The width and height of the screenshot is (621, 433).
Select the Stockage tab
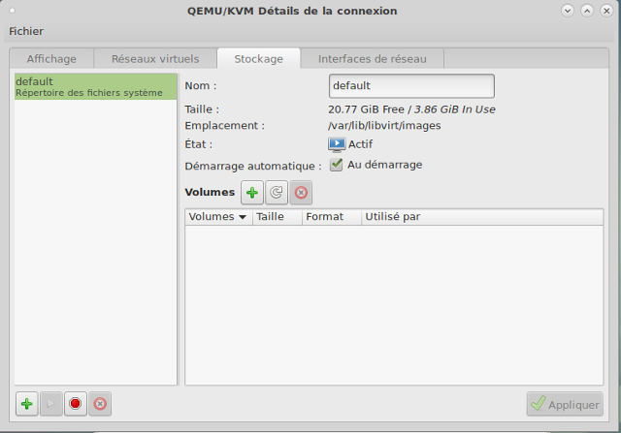pyautogui.click(x=259, y=59)
